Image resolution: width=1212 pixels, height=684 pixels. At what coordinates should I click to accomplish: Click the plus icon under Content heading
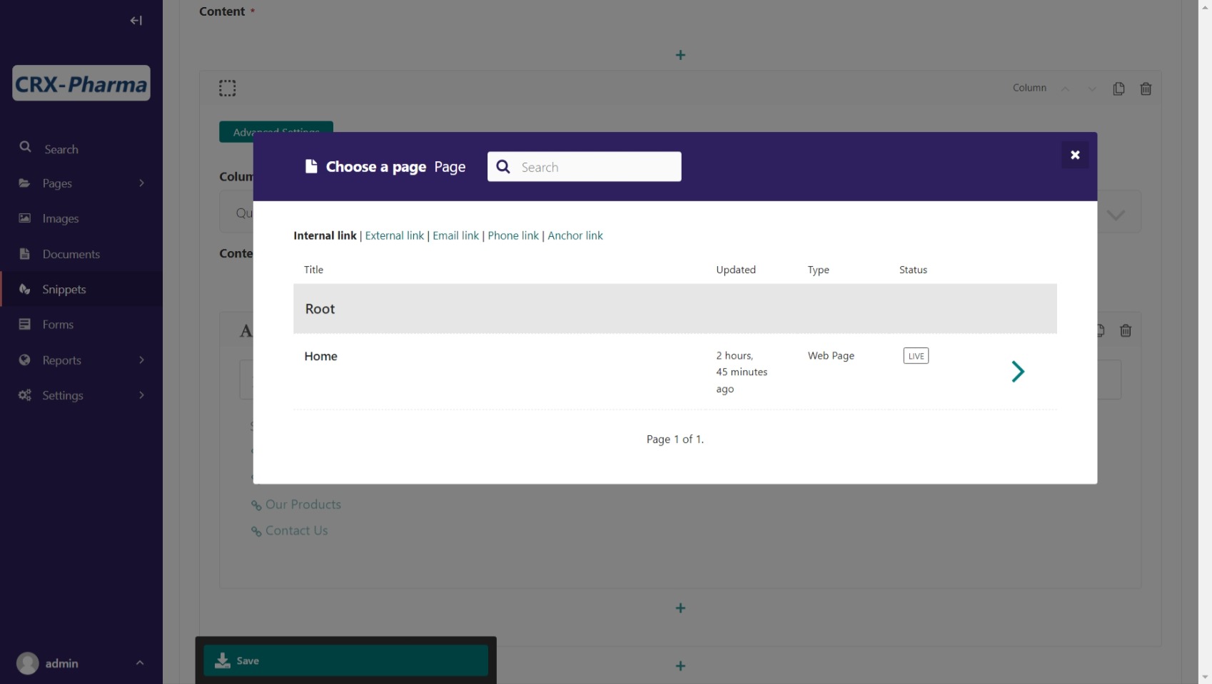click(680, 55)
